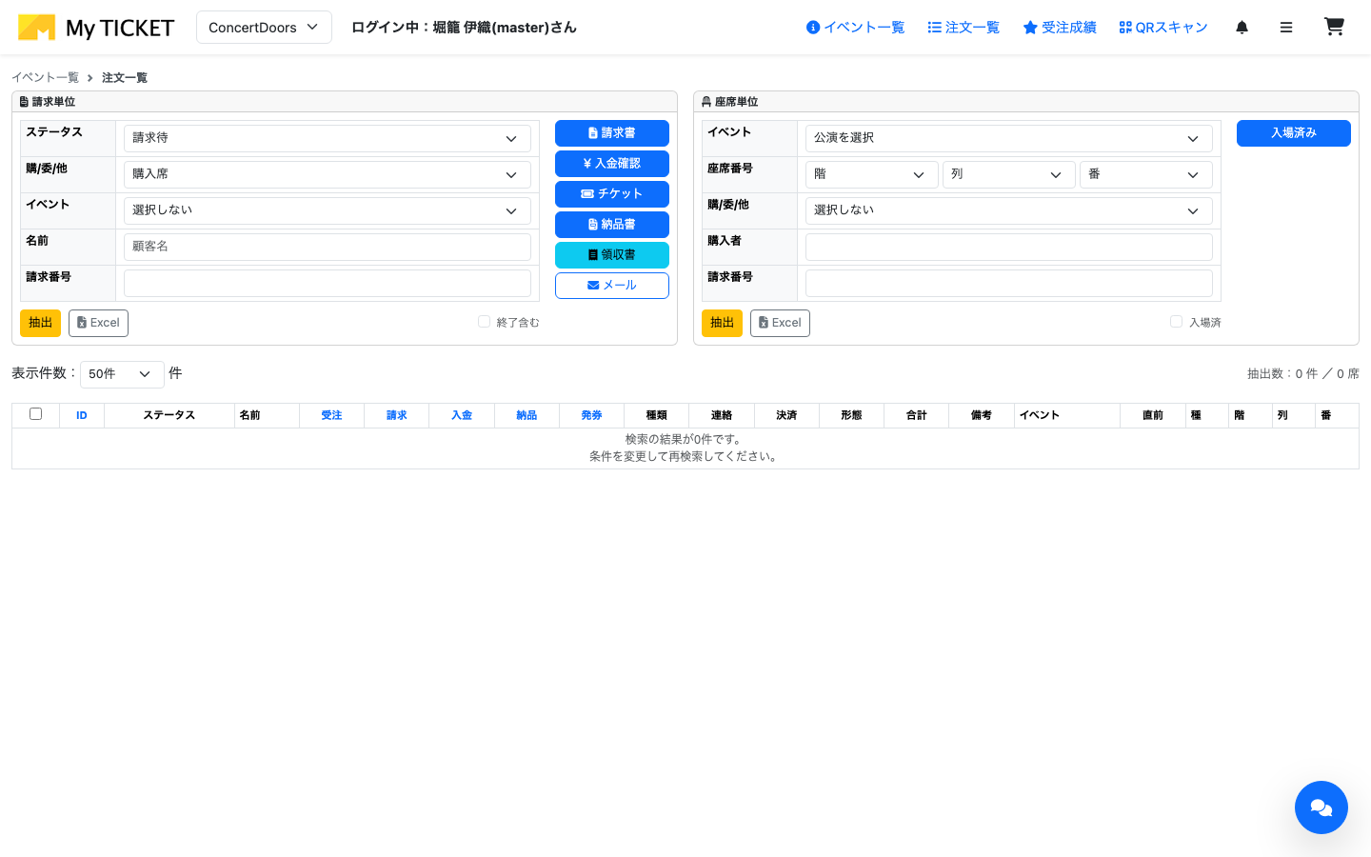Toggle the 入場済 checkbox in seat search
The image size is (1371, 857).
tap(1176, 321)
